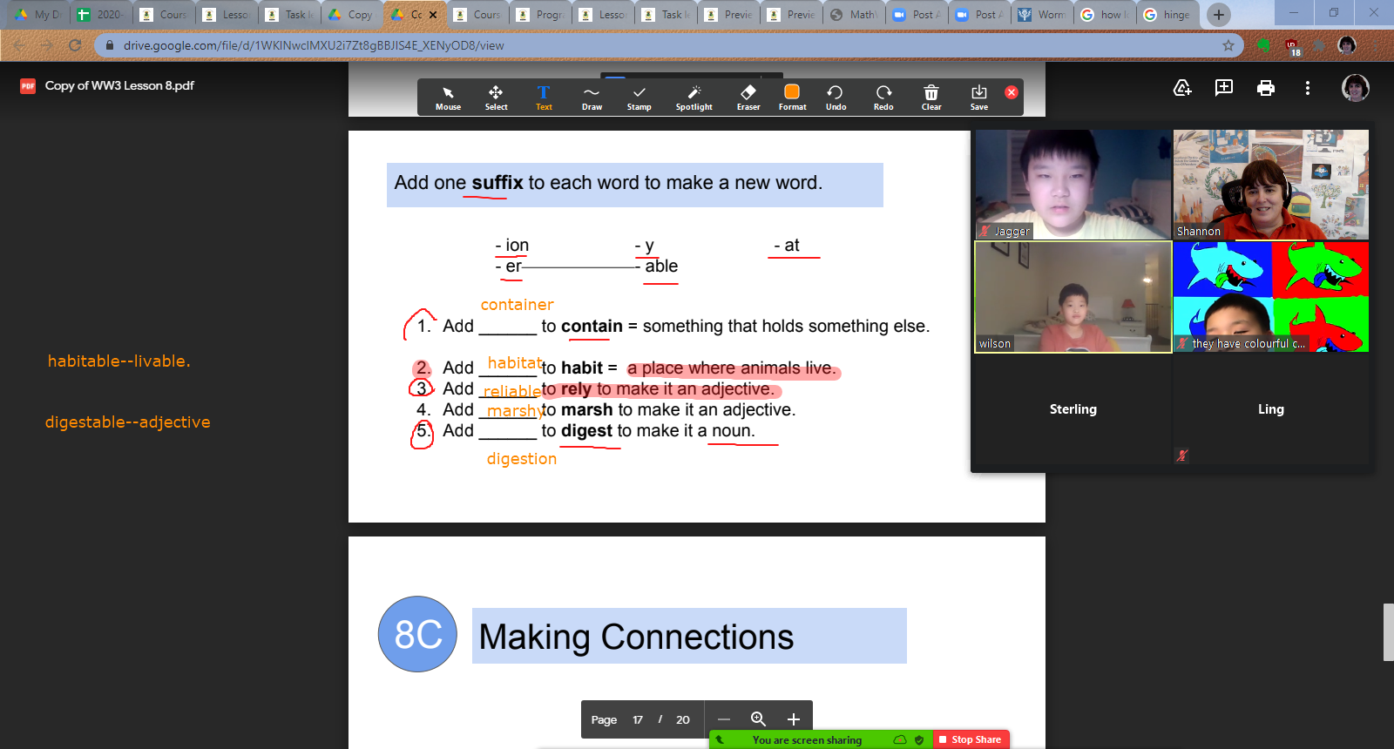Open the Format color options
The image size is (1394, 749).
click(x=792, y=98)
